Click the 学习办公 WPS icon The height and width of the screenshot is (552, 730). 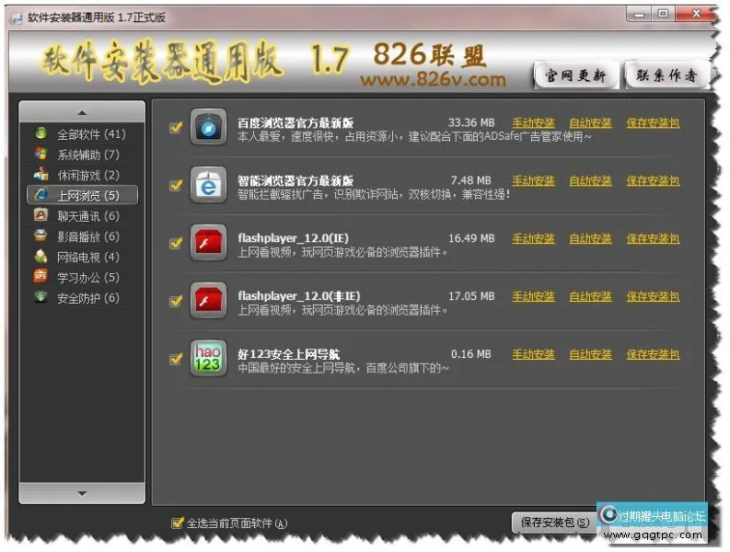41,277
